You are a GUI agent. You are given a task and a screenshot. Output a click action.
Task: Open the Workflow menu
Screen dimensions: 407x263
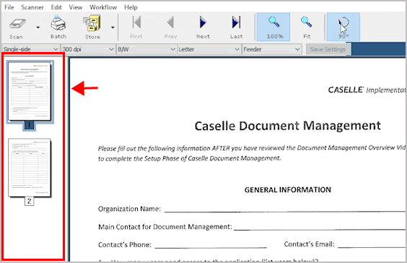click(x=103, y=7)
